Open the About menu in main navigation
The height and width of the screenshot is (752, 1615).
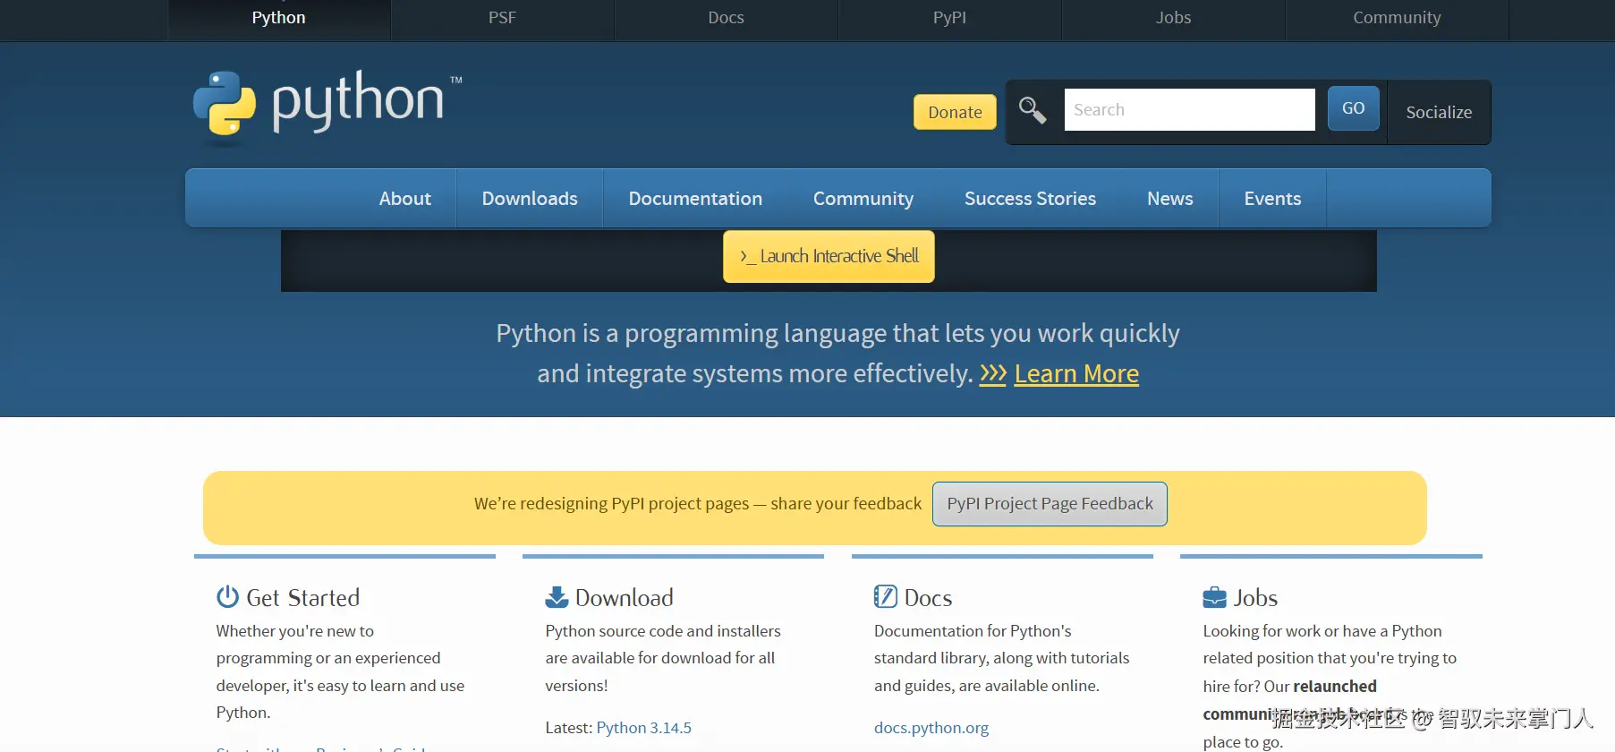coord(405,199)
